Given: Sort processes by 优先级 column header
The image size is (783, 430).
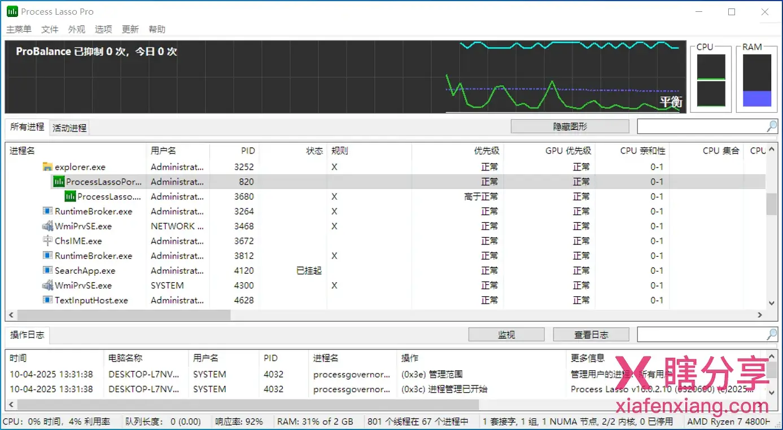Looking at the screenshot, I should (487, 151).
